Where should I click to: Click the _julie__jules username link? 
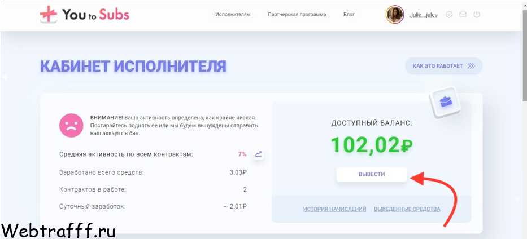click(423, 15)
